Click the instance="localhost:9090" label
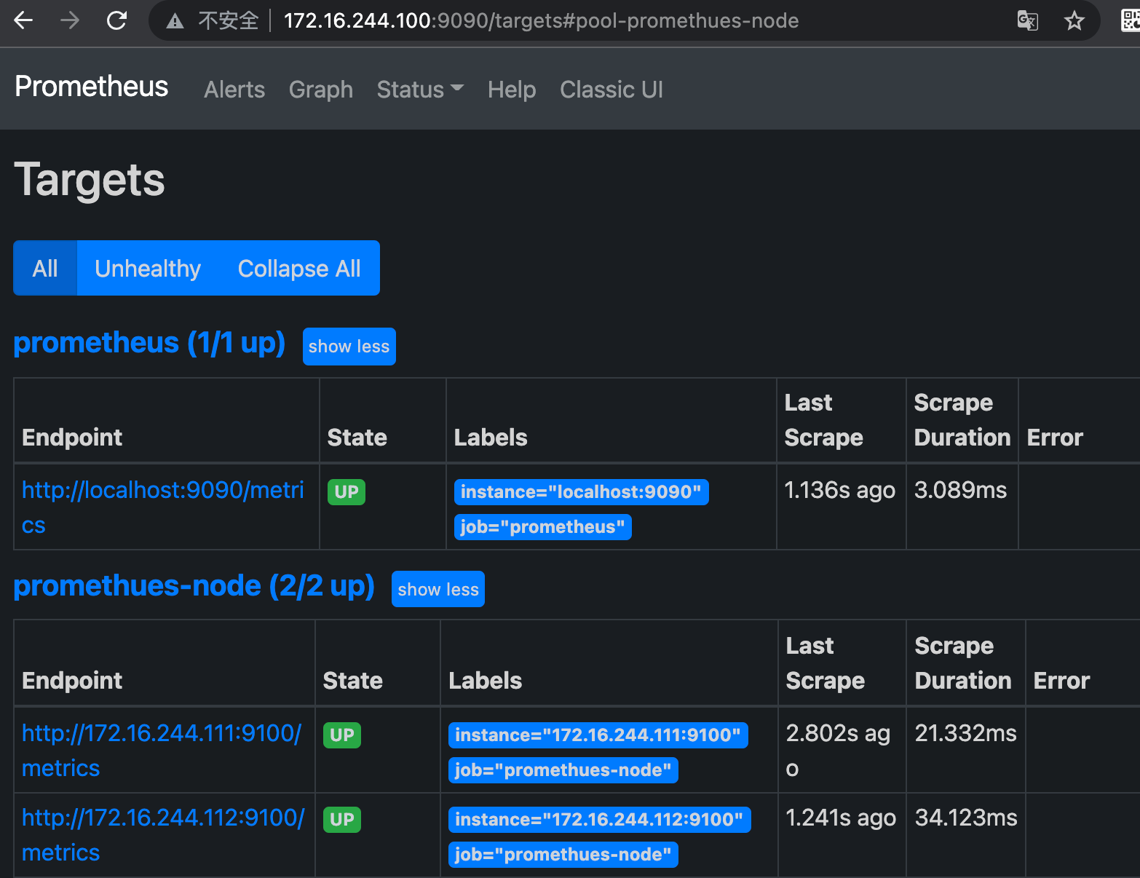This screenshot has width=1140, height=878. (x=581, y=492)
